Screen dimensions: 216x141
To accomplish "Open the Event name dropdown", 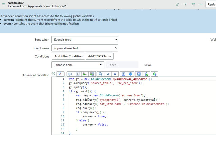I will point(85,48).
